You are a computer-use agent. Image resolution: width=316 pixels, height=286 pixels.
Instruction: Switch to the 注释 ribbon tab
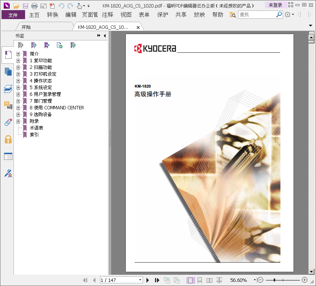107,15
